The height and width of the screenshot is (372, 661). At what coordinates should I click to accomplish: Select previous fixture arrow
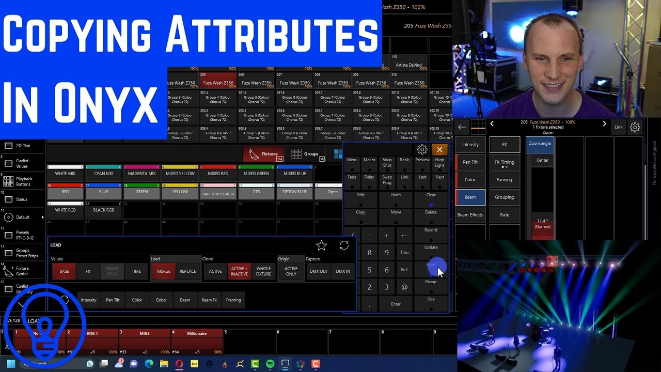click(x=492, y=124)
